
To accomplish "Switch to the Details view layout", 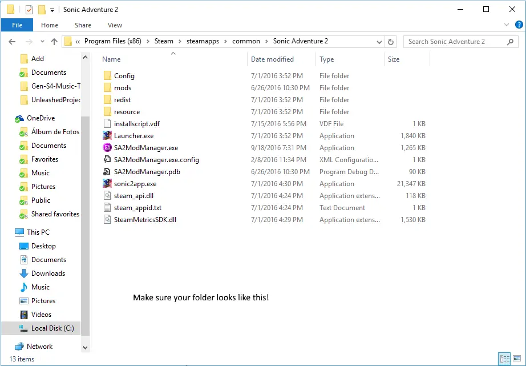I will point(504,359).
